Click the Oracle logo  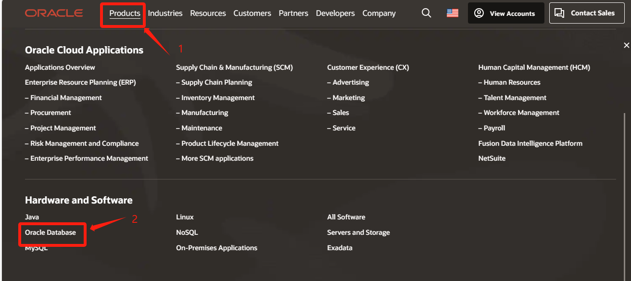(54, 13)
